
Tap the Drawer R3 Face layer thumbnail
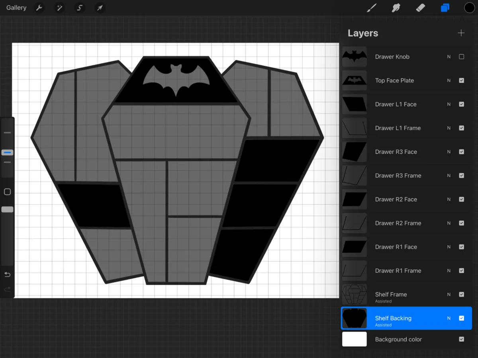tap(355, 152)
